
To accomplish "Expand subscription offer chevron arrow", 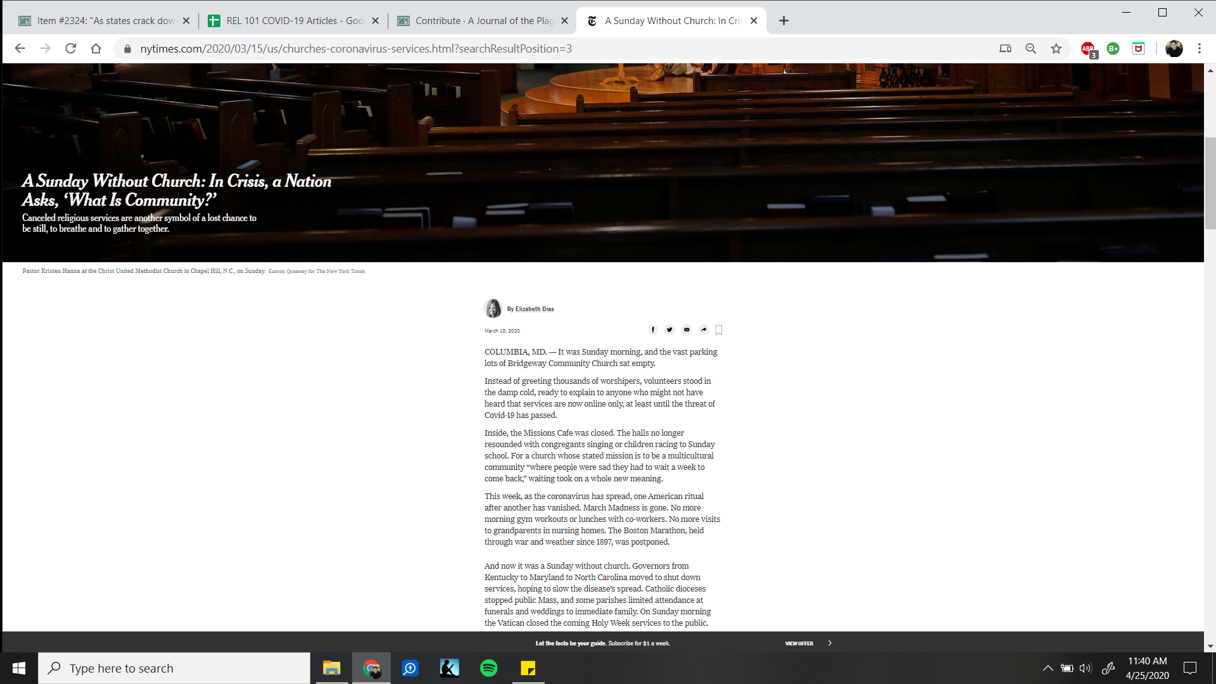I will pyautogui.click(x=830, y=643).
